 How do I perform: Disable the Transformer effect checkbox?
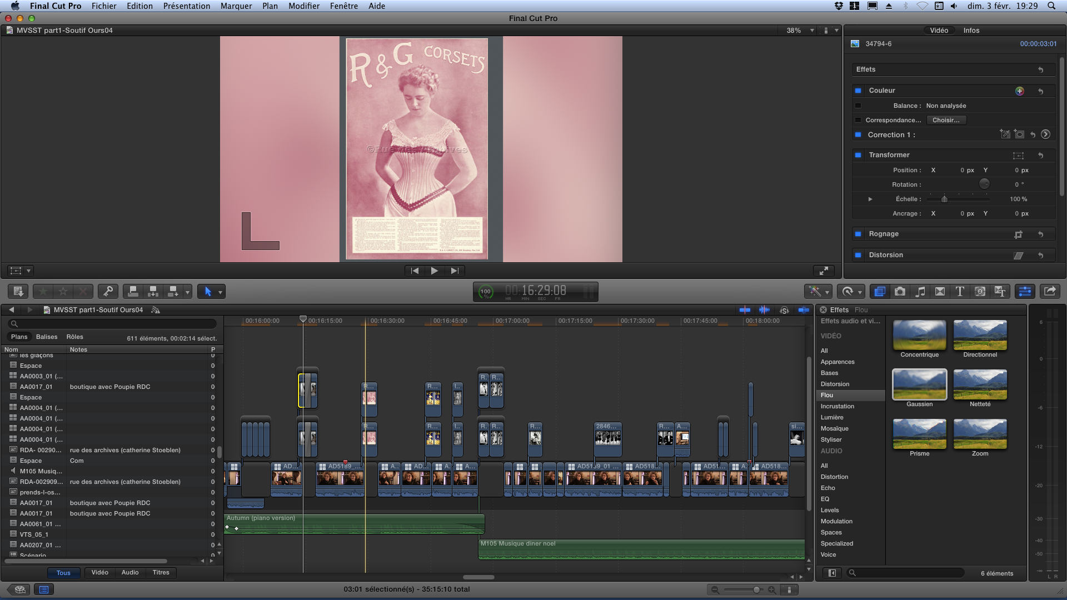859,155
